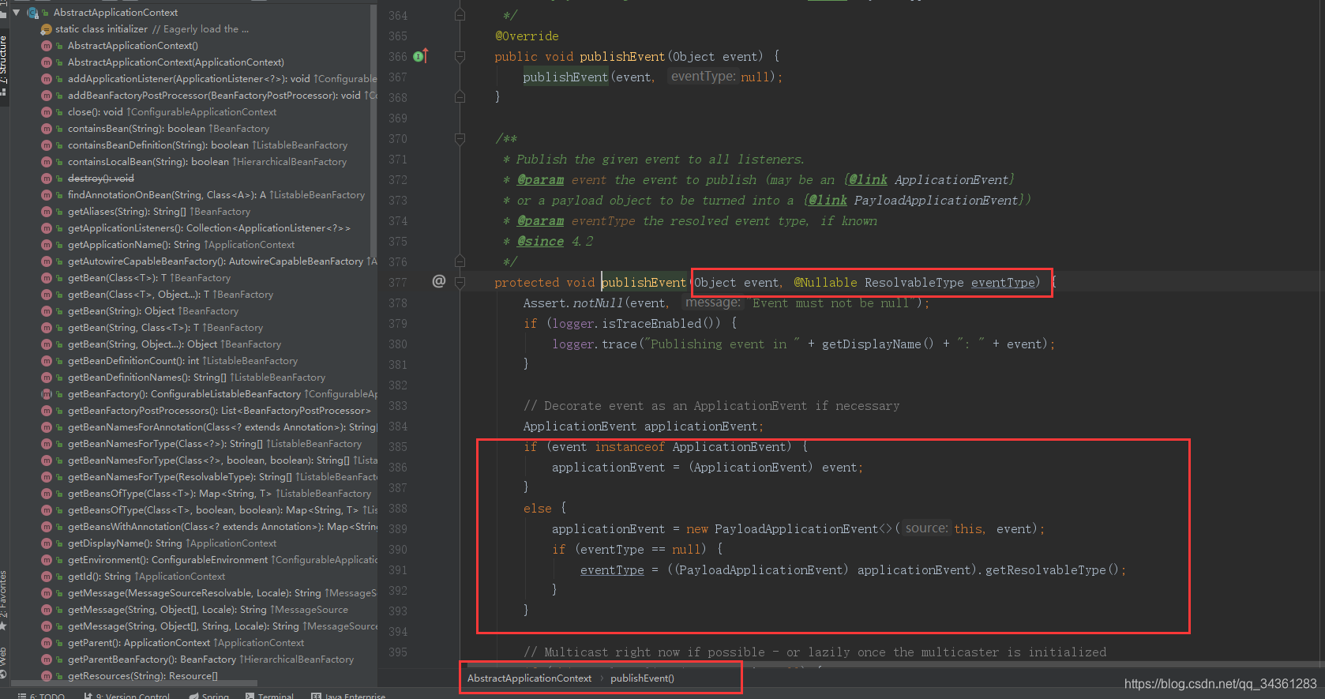Select findAnnotationOnBean row in structure tree
Screen dimensions: 1325x699
tap(216, 195)
